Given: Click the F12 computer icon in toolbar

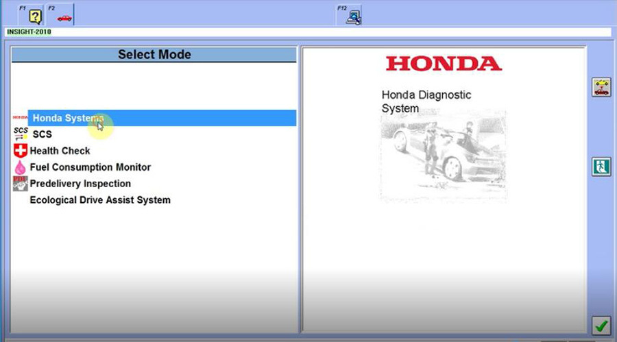Looking at the screenshot, I should coord(354,17).
